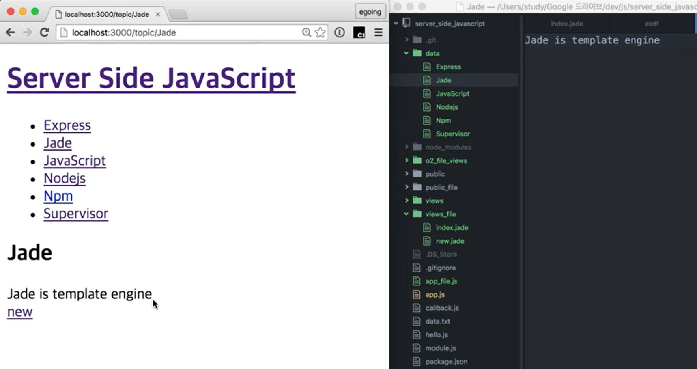The height and width of the screenshot is (369, 697).
Task: Open the Npm topic link
Action: [x=58, y=196]
